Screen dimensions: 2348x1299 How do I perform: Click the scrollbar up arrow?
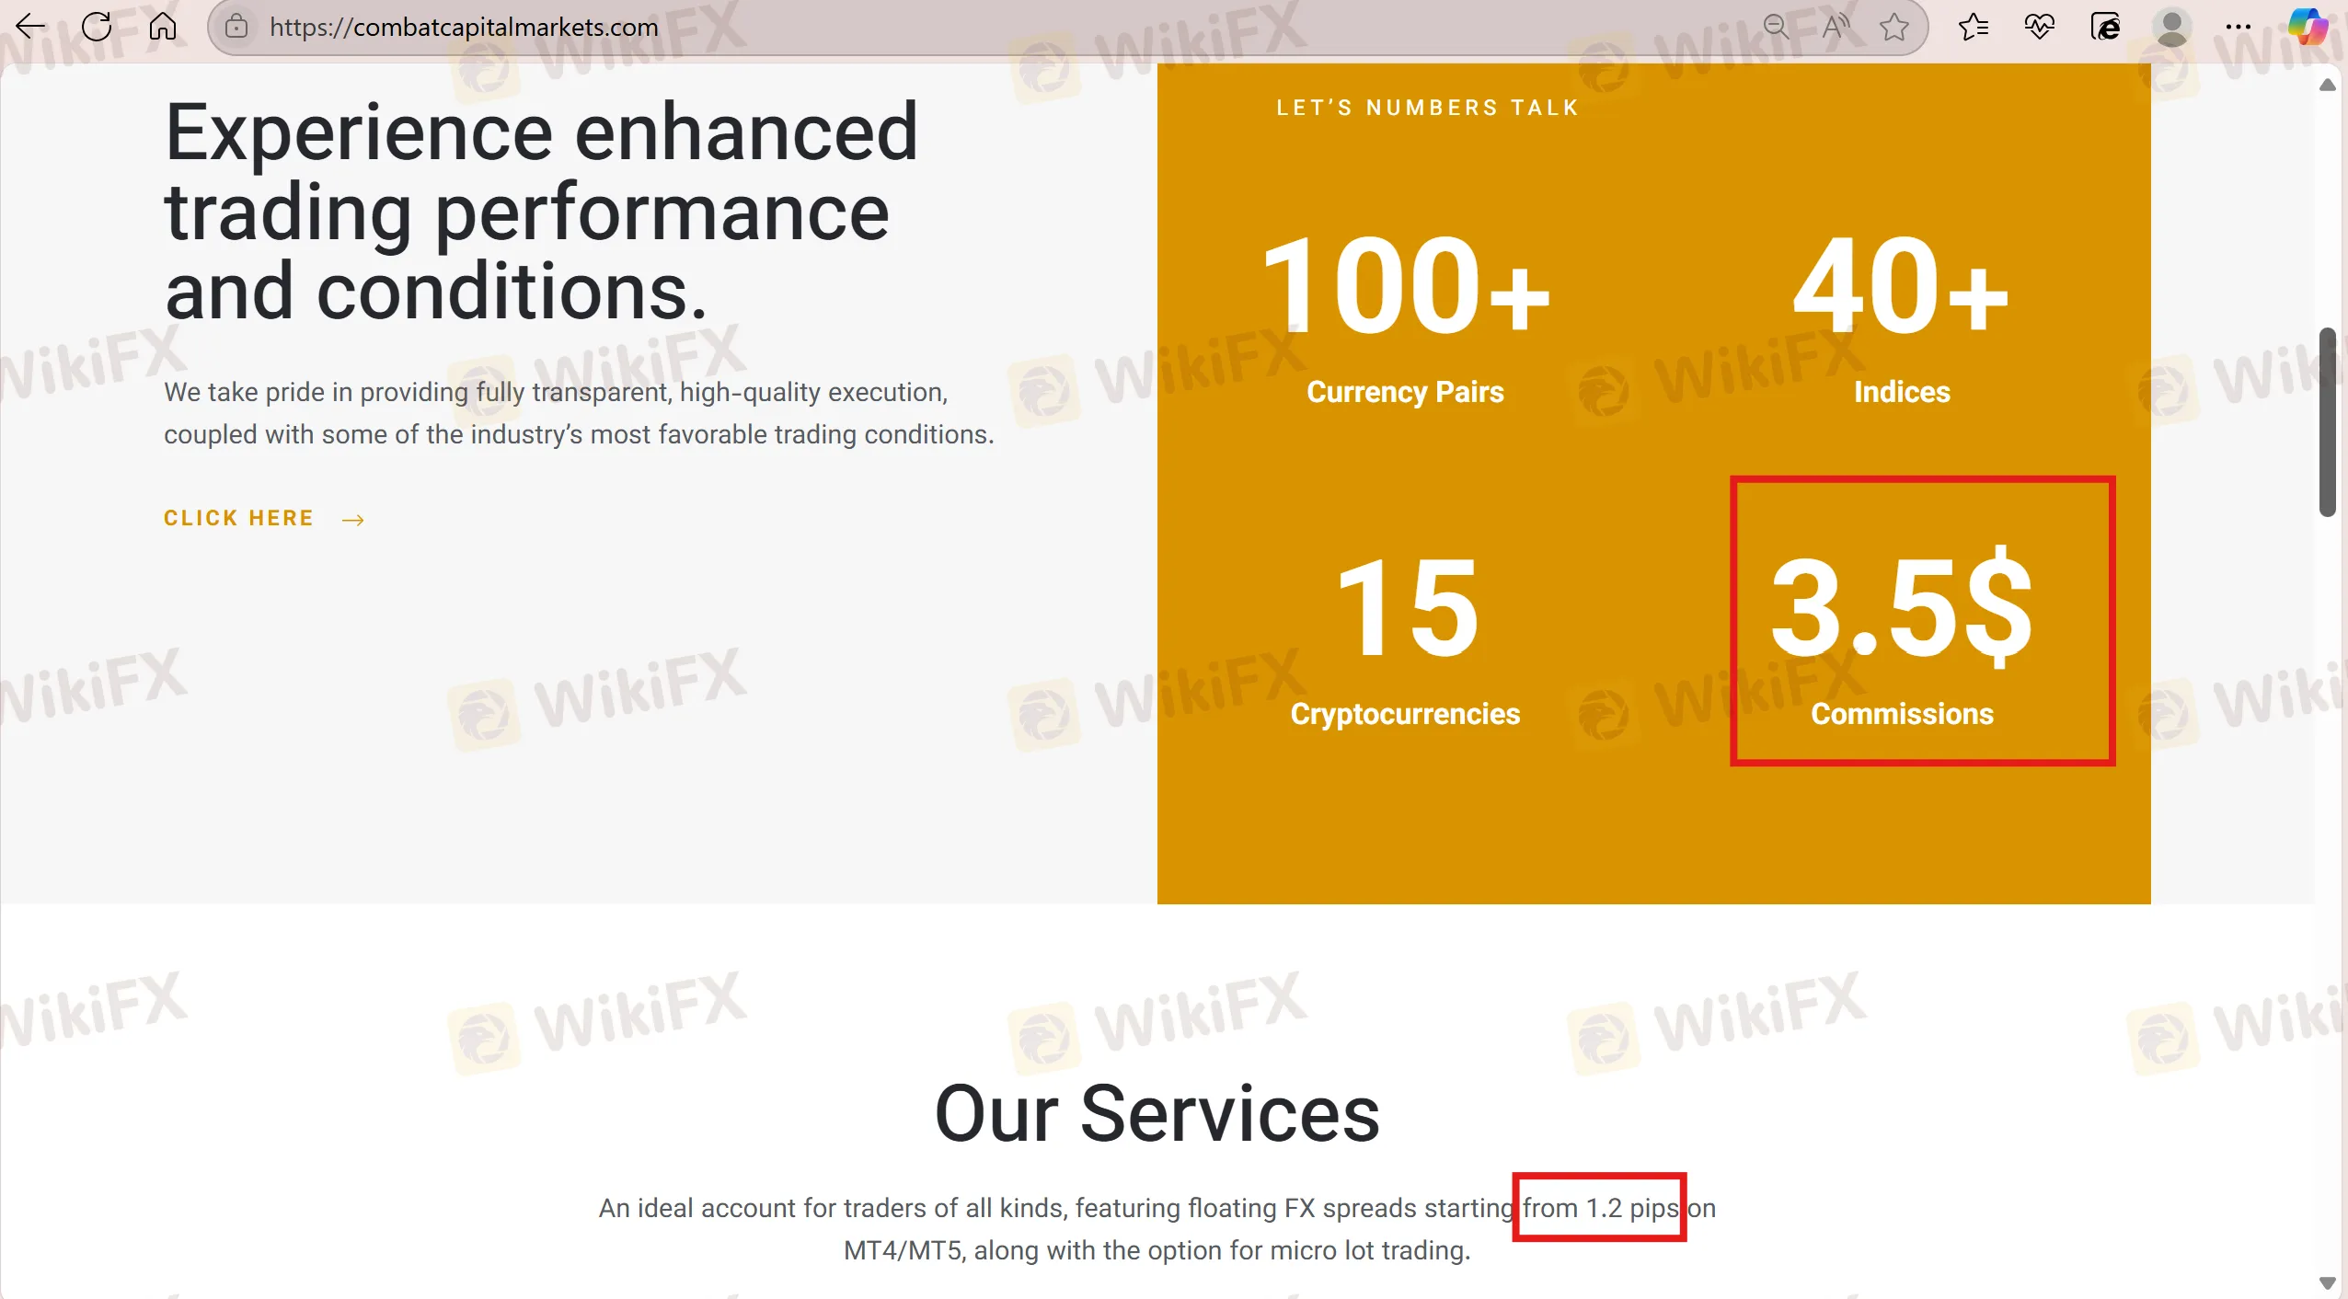[x=2328, y=86]
